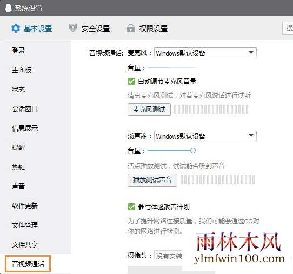Select 音视频通话 in the sidebar
Screen dimensions: 293x274
pyautogui.click(x=28, y=264)
